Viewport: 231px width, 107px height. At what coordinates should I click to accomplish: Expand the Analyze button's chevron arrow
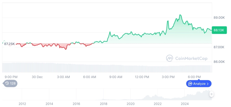pyautogui.click(x=208, y=84)
